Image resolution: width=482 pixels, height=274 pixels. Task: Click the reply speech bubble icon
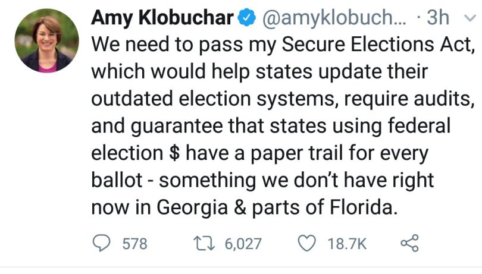click(103, 243)
